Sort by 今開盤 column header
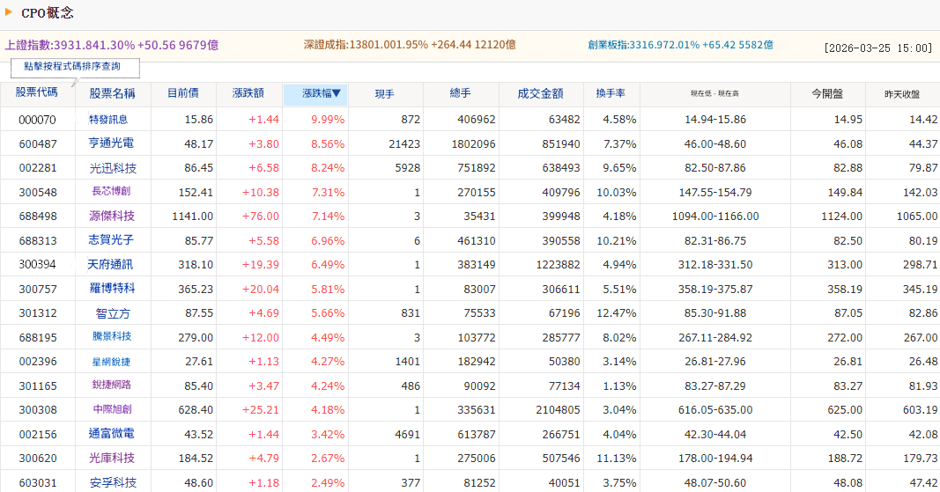This screenshot has width=940, height=492. click(827, 94)
